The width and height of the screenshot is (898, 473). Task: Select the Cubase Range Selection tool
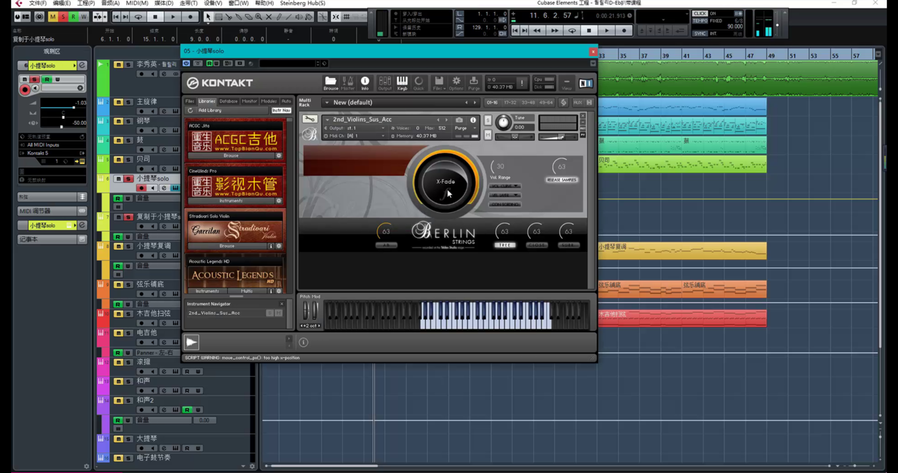tap(218, 17)
